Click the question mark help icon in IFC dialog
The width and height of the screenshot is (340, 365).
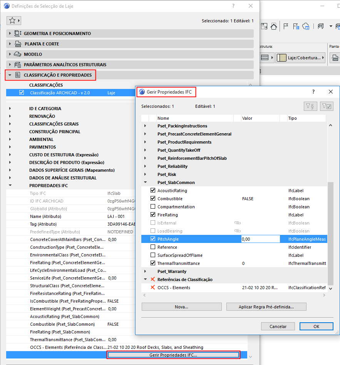tap(313, 92)
